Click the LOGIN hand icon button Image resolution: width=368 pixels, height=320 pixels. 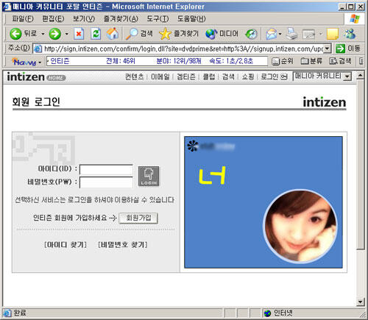149,176
